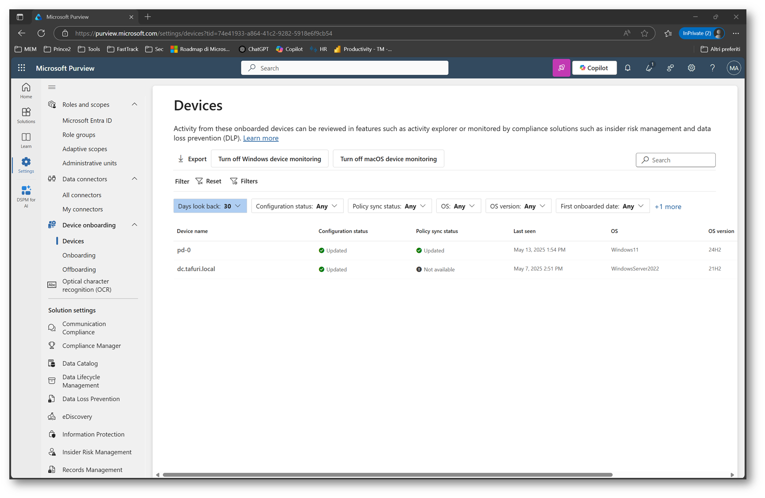This screenshot has height=498, width=765.
Task: Open the browser favorites list icon
Action: click(668, 33)
